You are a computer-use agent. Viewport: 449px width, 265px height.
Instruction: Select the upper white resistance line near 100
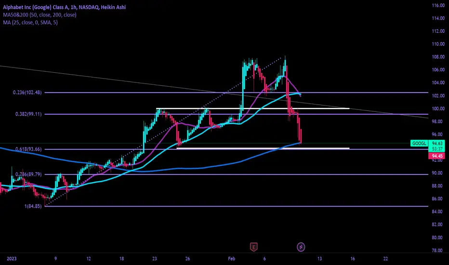pyautogui.click(x=252, y=108)
